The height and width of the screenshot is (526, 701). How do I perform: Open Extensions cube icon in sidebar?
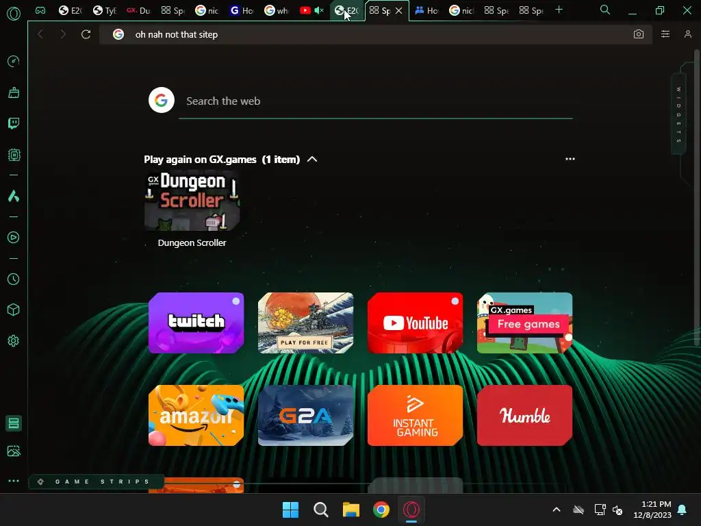pos(14,310)
